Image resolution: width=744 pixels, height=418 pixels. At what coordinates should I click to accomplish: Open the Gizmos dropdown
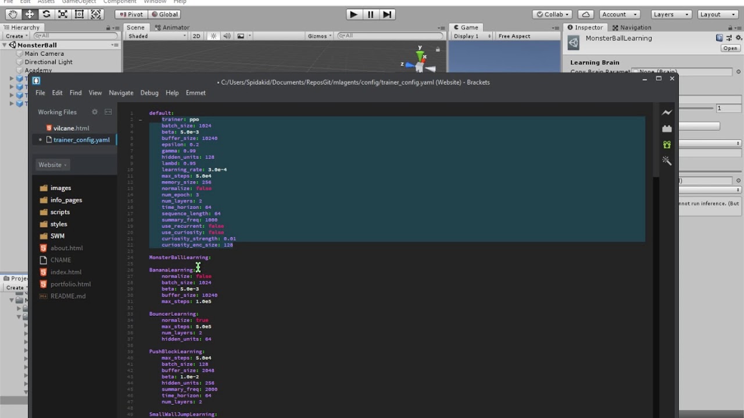320,36
